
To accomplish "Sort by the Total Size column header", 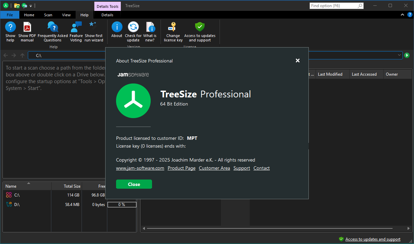I will [x=67, y=186].
